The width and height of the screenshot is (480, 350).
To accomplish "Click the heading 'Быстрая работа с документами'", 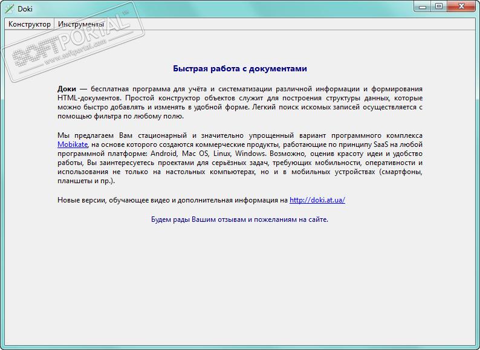I will [x=239, y=68].
